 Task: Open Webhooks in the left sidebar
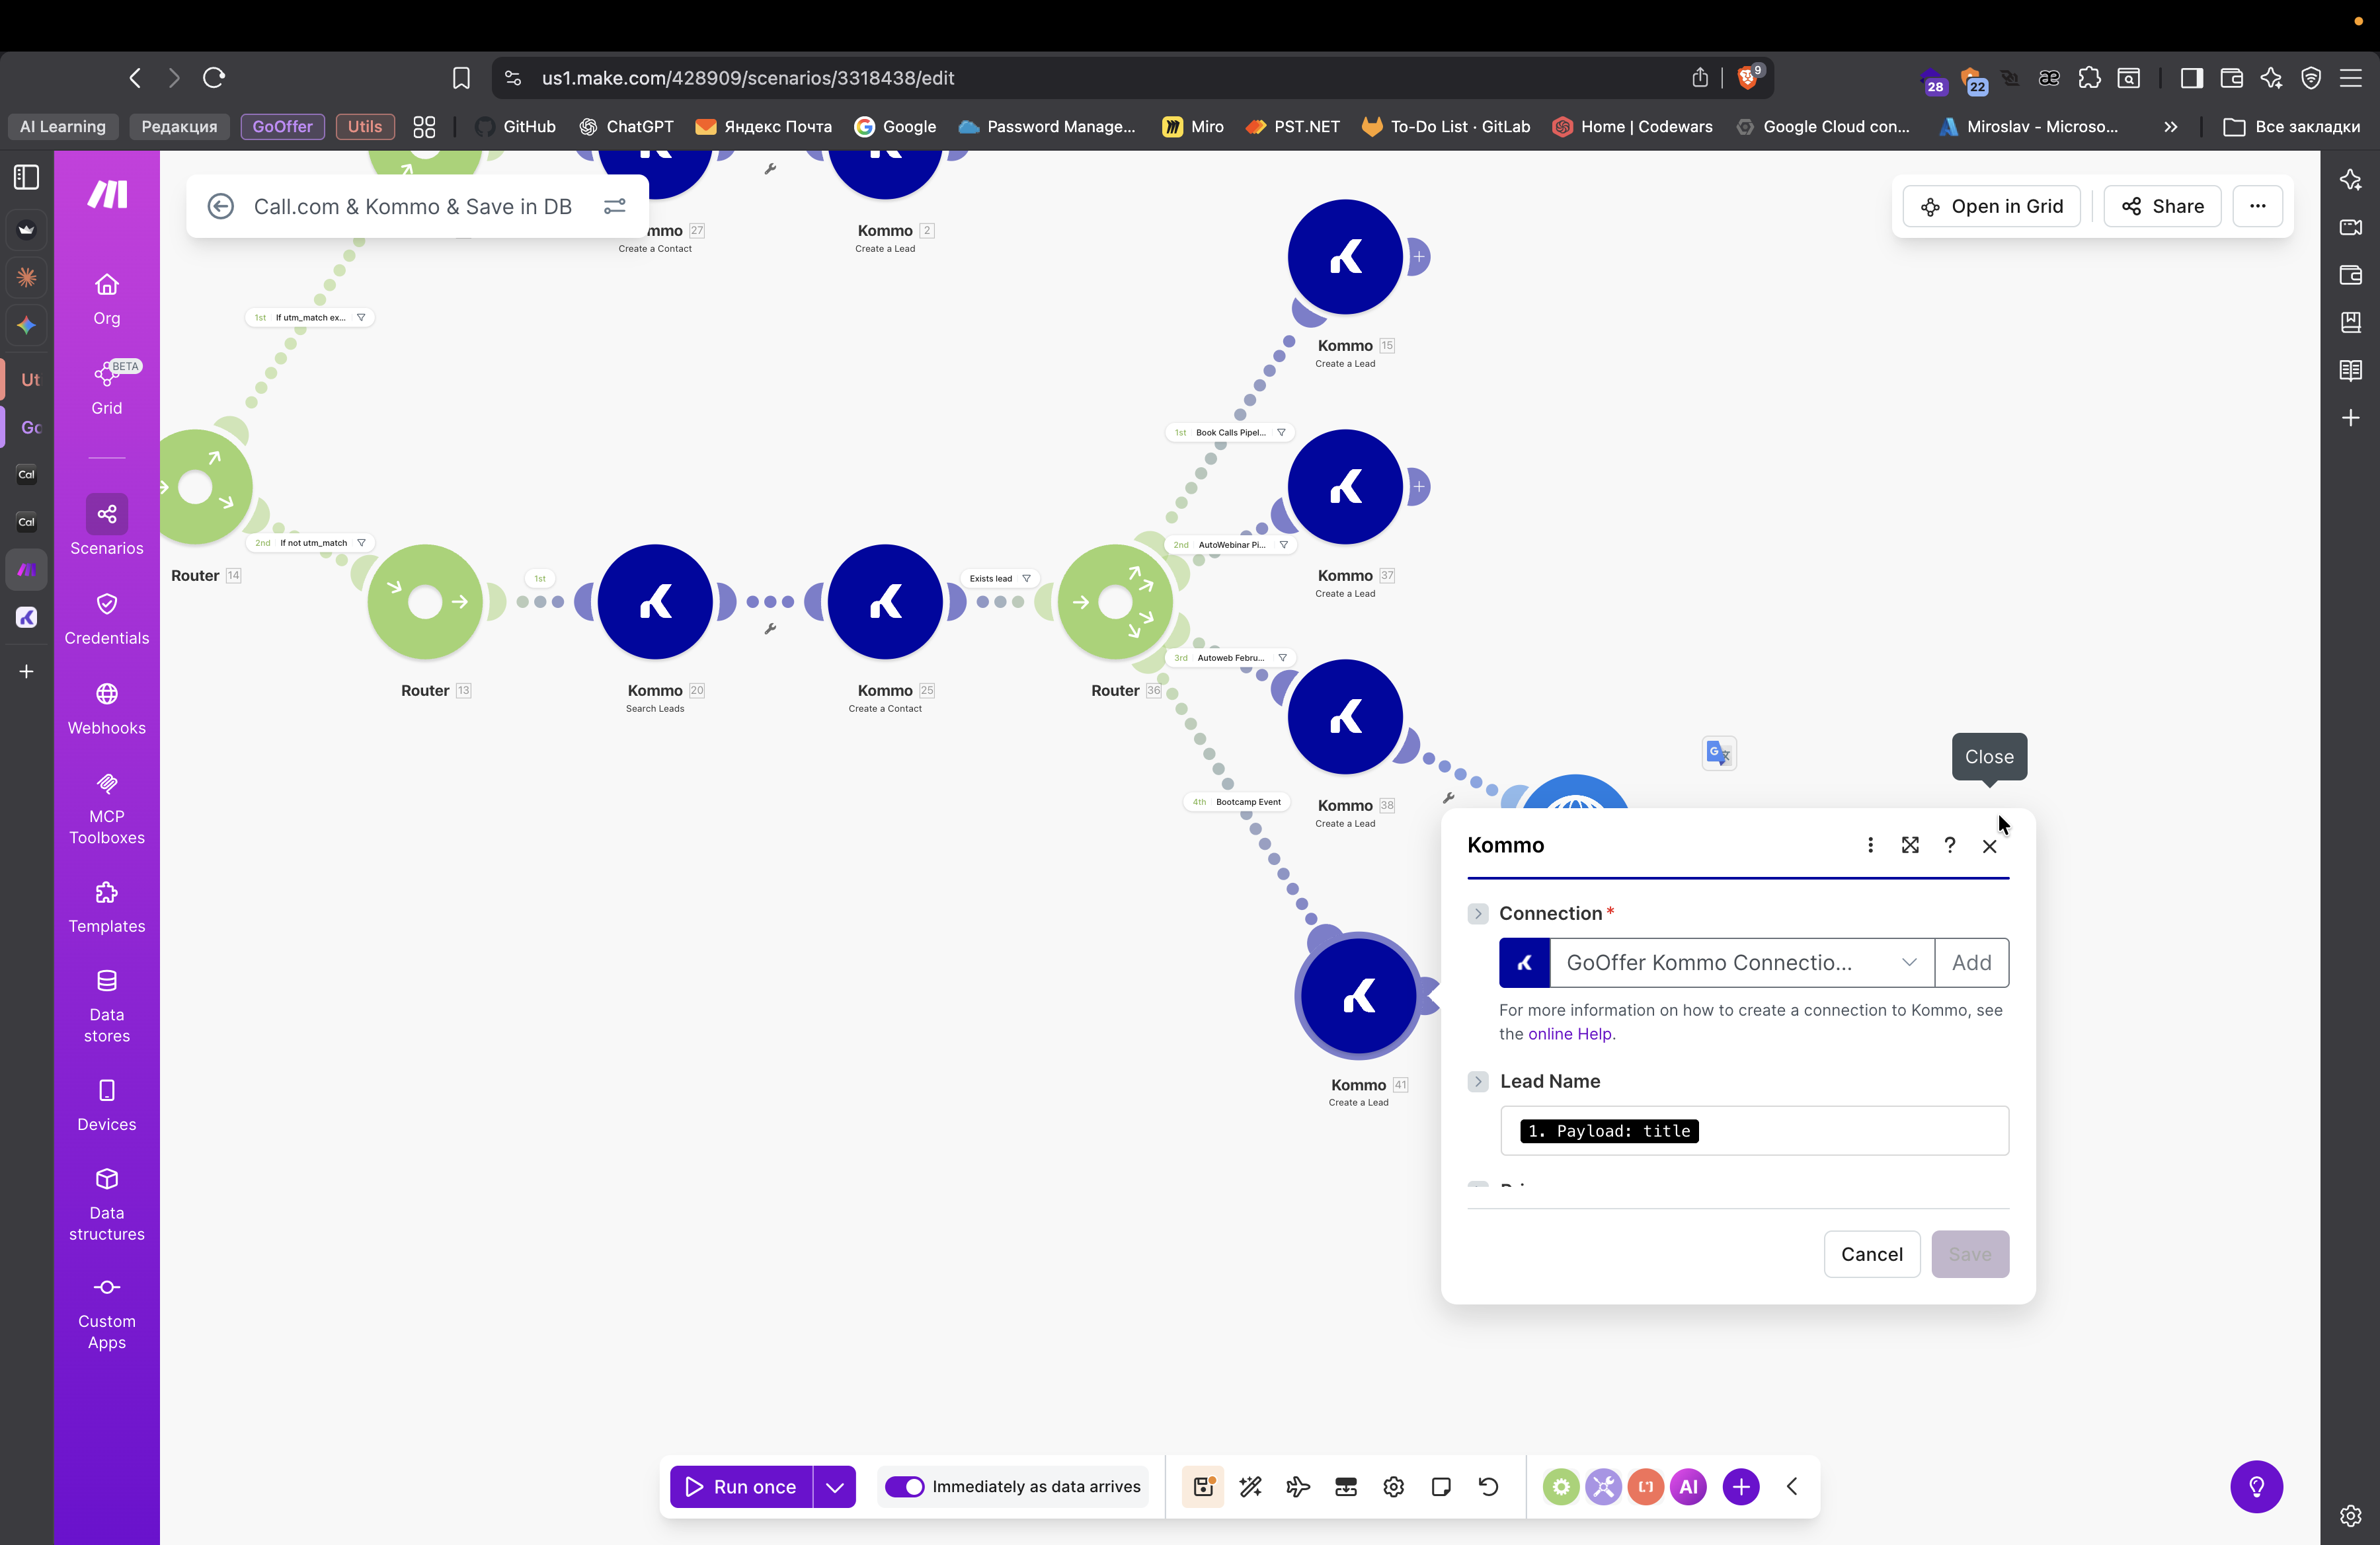tap(106, 708)
